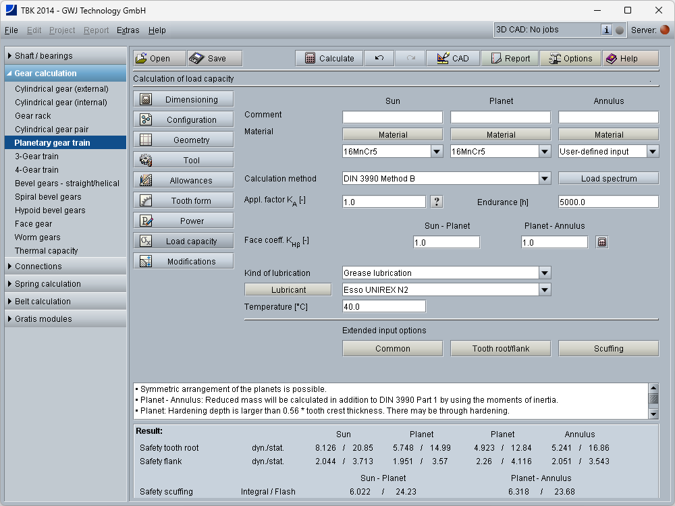675x506 pixels.
Task: Open the Options toolbar button
Action: pyautogui.click(x=570, y=59)
